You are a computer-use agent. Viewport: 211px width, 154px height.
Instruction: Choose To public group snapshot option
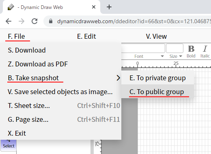157,92
